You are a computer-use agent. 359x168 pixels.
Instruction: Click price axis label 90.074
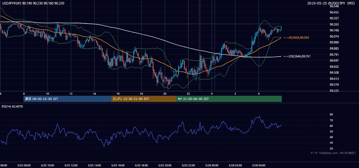click(334, 36)
